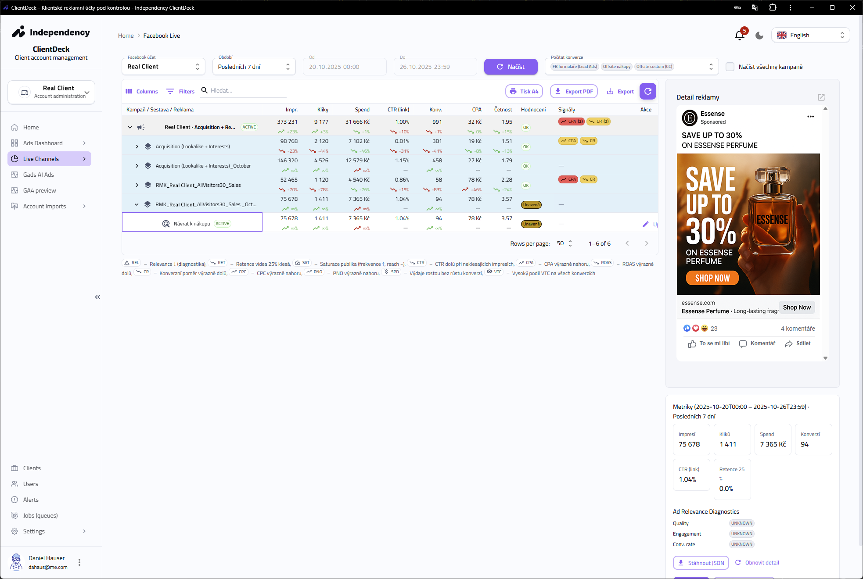Open the notifications bell
This screenshot has width=863, height=579.
(x=740, y=36)
